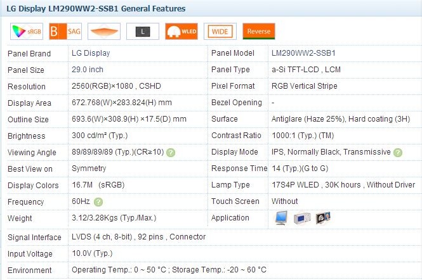Click the Bezel Opening label
The width and height of the screenshot is (422, 280).
click(237, 103)
